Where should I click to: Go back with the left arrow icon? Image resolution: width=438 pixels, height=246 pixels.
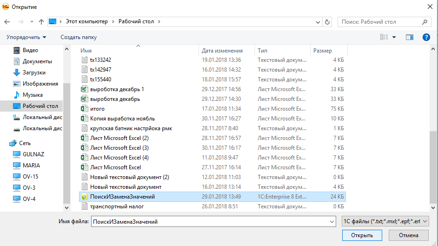(x=7, y=22)
